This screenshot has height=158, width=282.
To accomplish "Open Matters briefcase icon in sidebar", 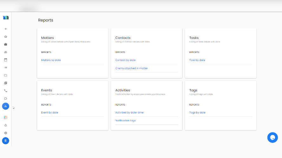I will pyautogui.click(x=5, y=45).
